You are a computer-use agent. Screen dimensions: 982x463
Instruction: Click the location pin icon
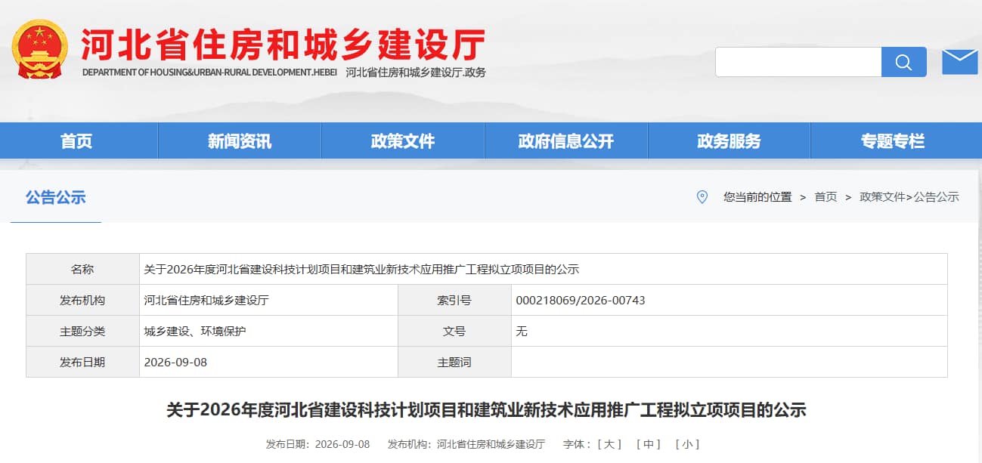pyautogui.click(x=702, y=197)
